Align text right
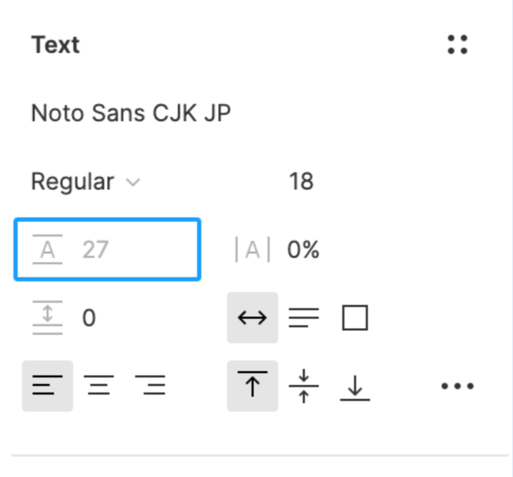Image resolution: width=513 pixels, height=477 pixels. [x=150, y=386]
